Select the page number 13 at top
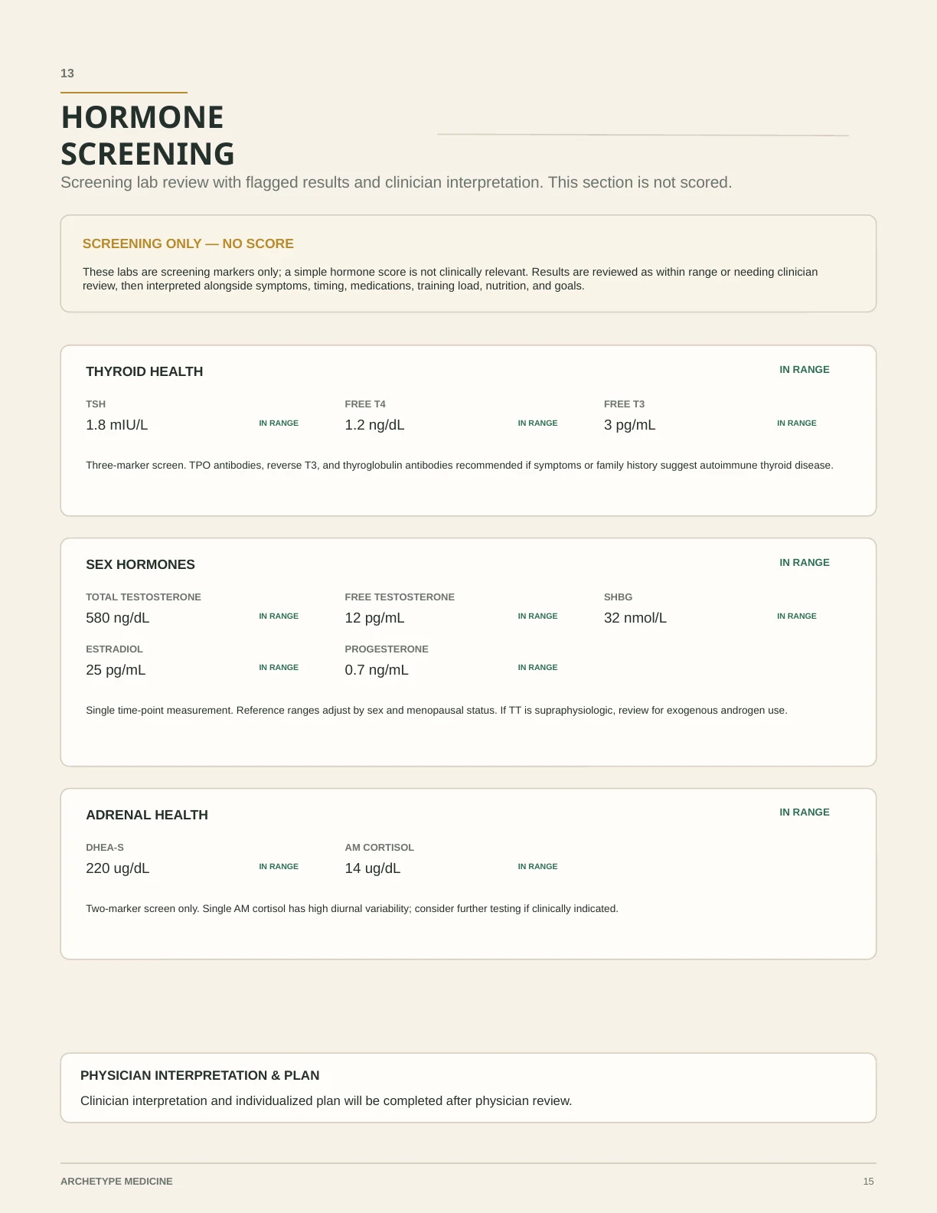 (67, 74)
